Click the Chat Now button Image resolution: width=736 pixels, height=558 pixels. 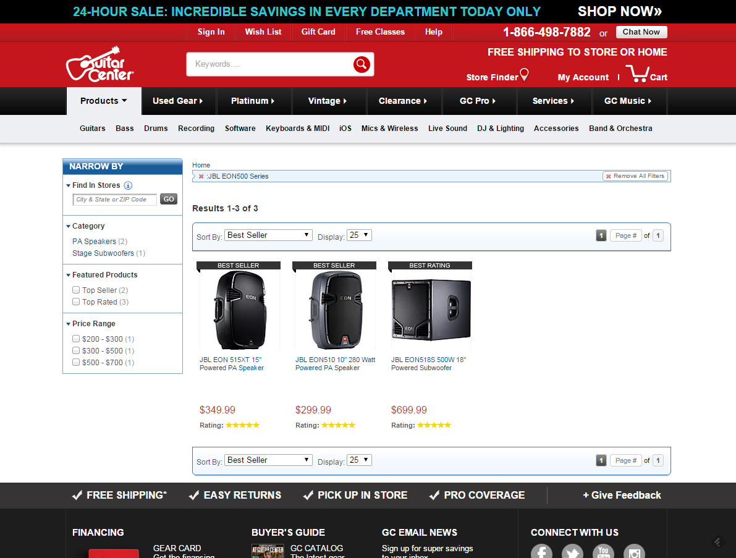coord(641,32)
